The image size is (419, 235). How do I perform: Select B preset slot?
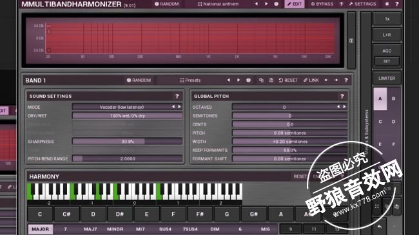(x=393, y=99)
